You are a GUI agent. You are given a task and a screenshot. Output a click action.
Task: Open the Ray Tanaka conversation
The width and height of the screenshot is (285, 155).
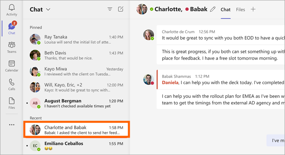tap(77, 39)
